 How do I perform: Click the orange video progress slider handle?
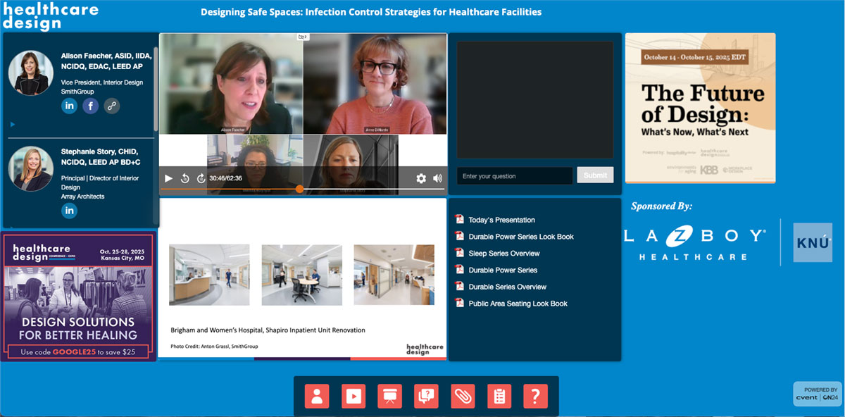(300, 189)
